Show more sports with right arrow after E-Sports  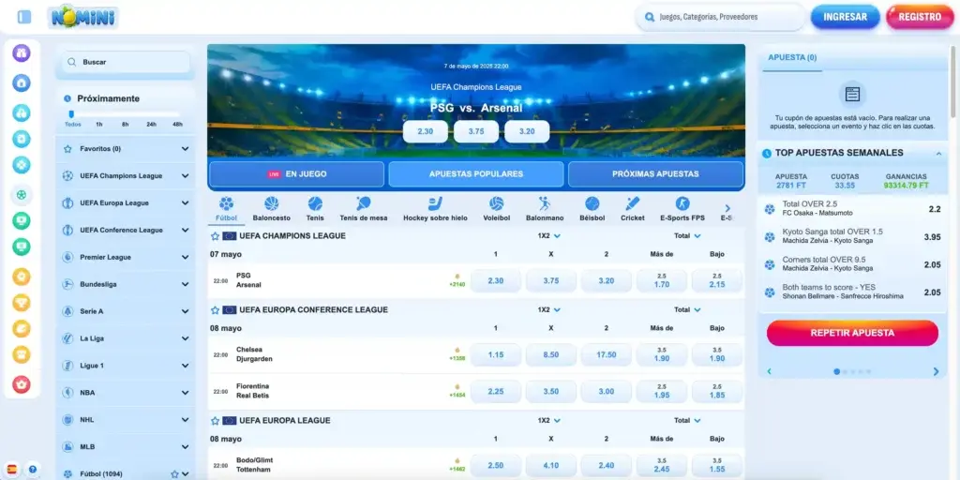tap(727, 208)
